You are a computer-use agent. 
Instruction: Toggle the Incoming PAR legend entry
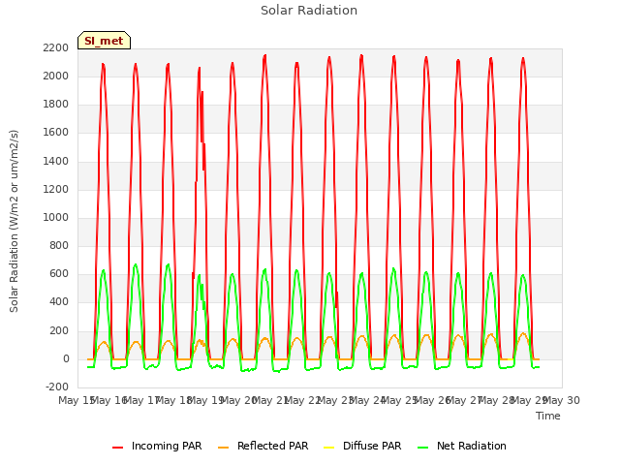pos(157,446)
